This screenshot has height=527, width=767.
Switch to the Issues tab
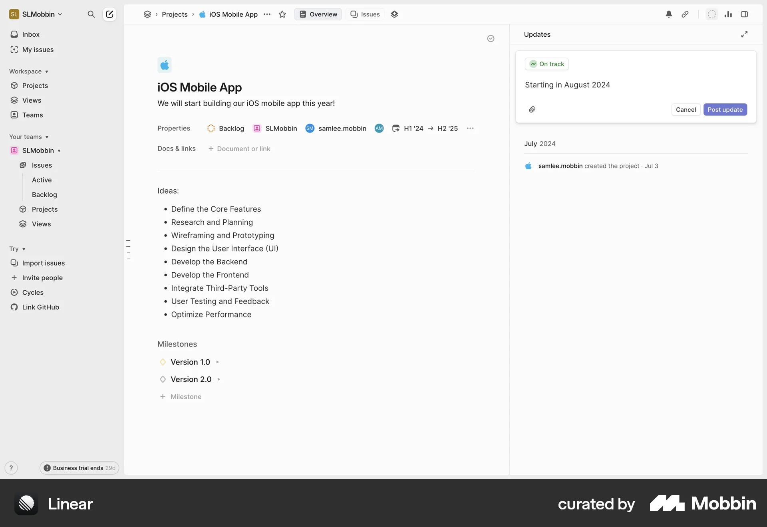(365, 14)
